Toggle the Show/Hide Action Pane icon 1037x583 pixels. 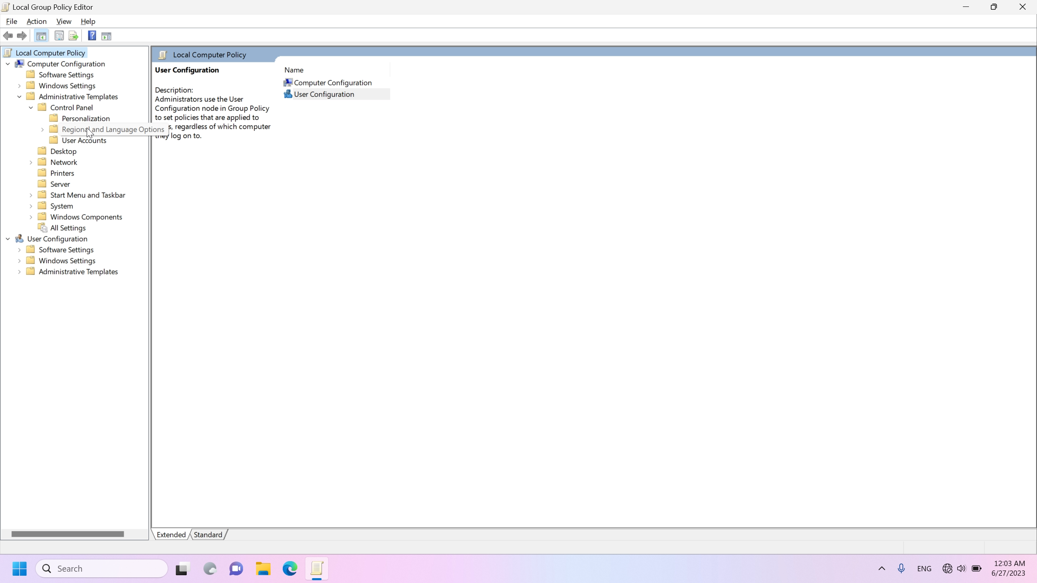[106, 36]
